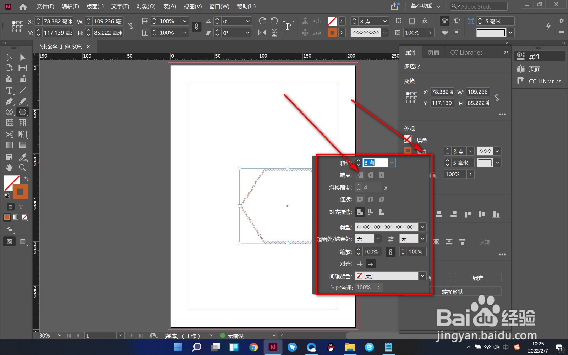Open the 基本功能 workspace dropdown

pyautogui.click(x=425, y=6)
